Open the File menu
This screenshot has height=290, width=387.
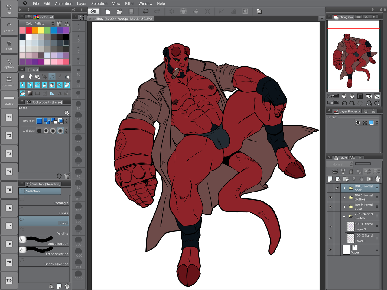coord(36,4)
